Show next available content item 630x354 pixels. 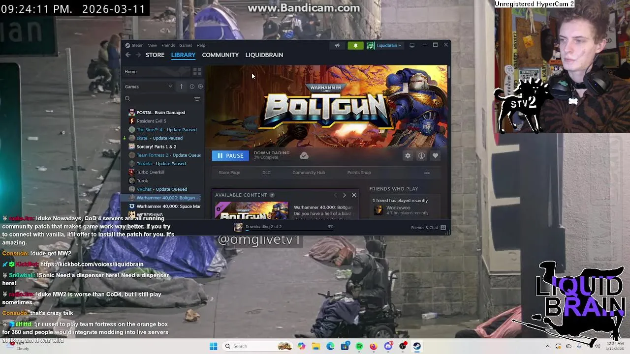344,195
